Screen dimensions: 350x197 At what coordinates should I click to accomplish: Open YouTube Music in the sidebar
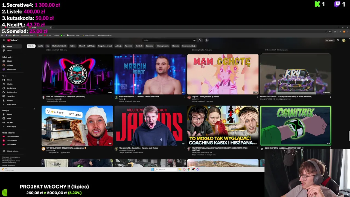(12, 140)
